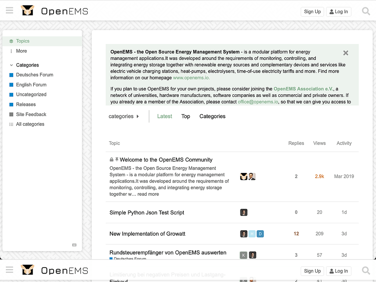This screenshot has width=376, height=282.
Task: Switch to the Categories tab
Action: point(212,116)
